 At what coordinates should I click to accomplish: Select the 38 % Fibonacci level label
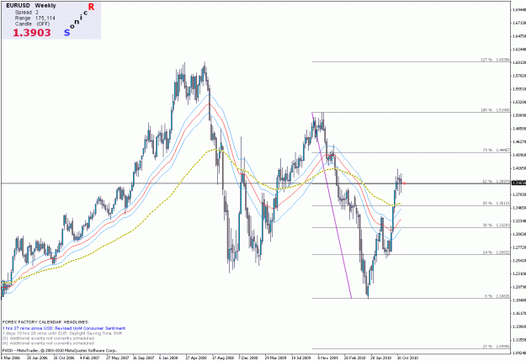point(496,226)
